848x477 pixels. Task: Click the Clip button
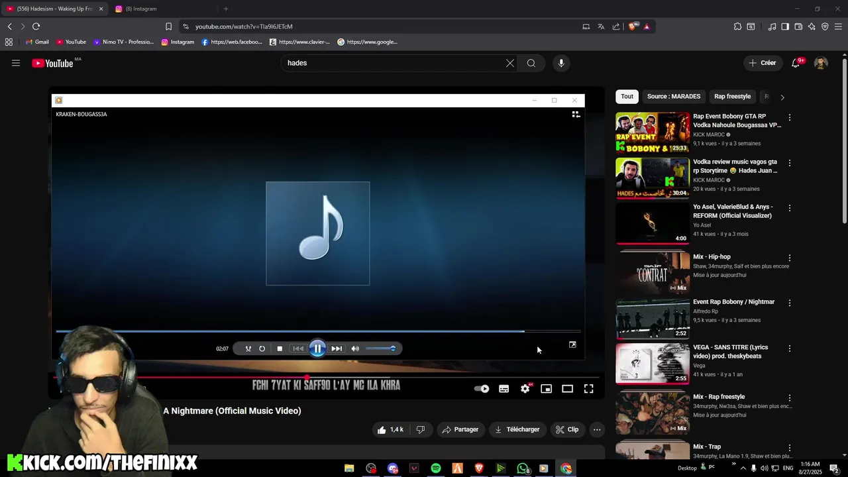[567, 429]
